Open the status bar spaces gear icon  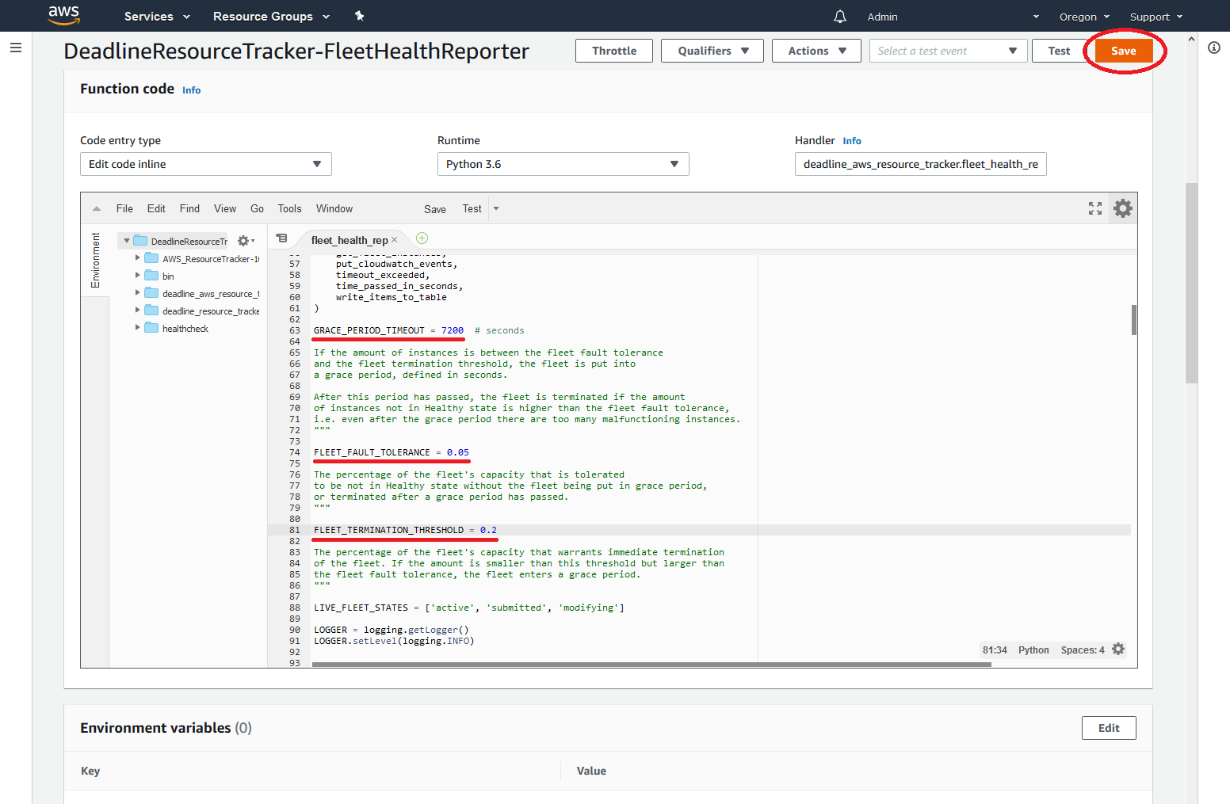tap(1117, 649)
